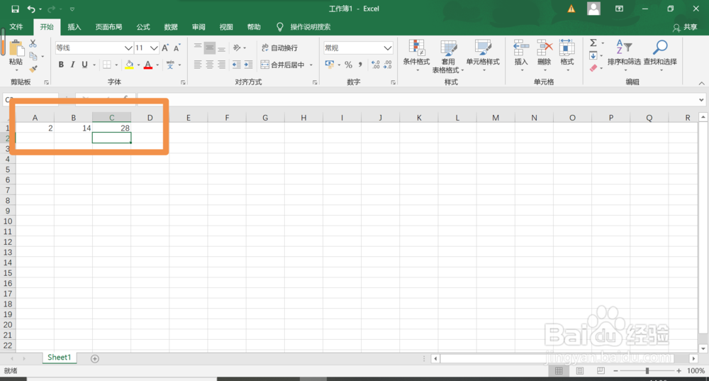
Task: Toggle italic formatting
Action: (73, 65)
